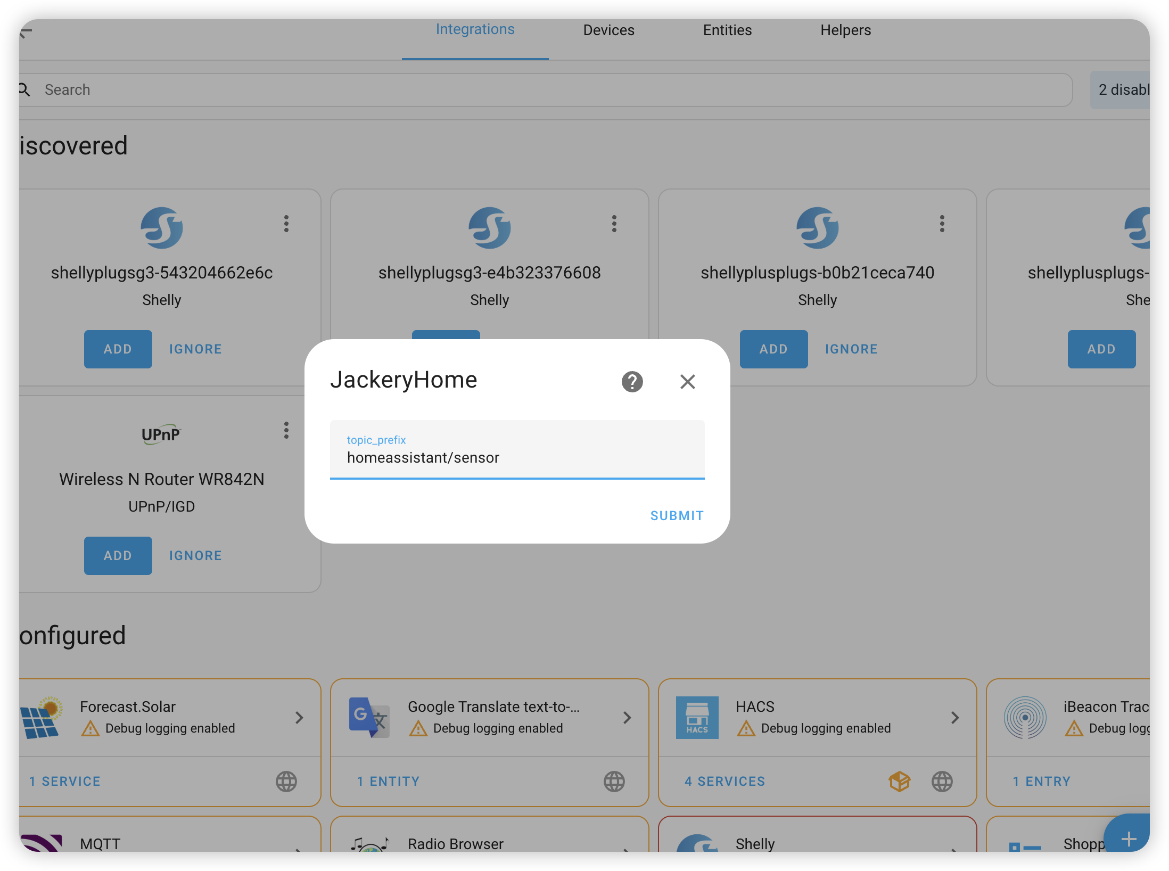
Task: Click the UPnP logo on the Wireless N Router card
Action: point(161,434)
